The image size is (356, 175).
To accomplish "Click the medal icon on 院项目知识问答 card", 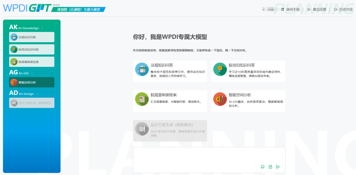I will click(220, 69).
